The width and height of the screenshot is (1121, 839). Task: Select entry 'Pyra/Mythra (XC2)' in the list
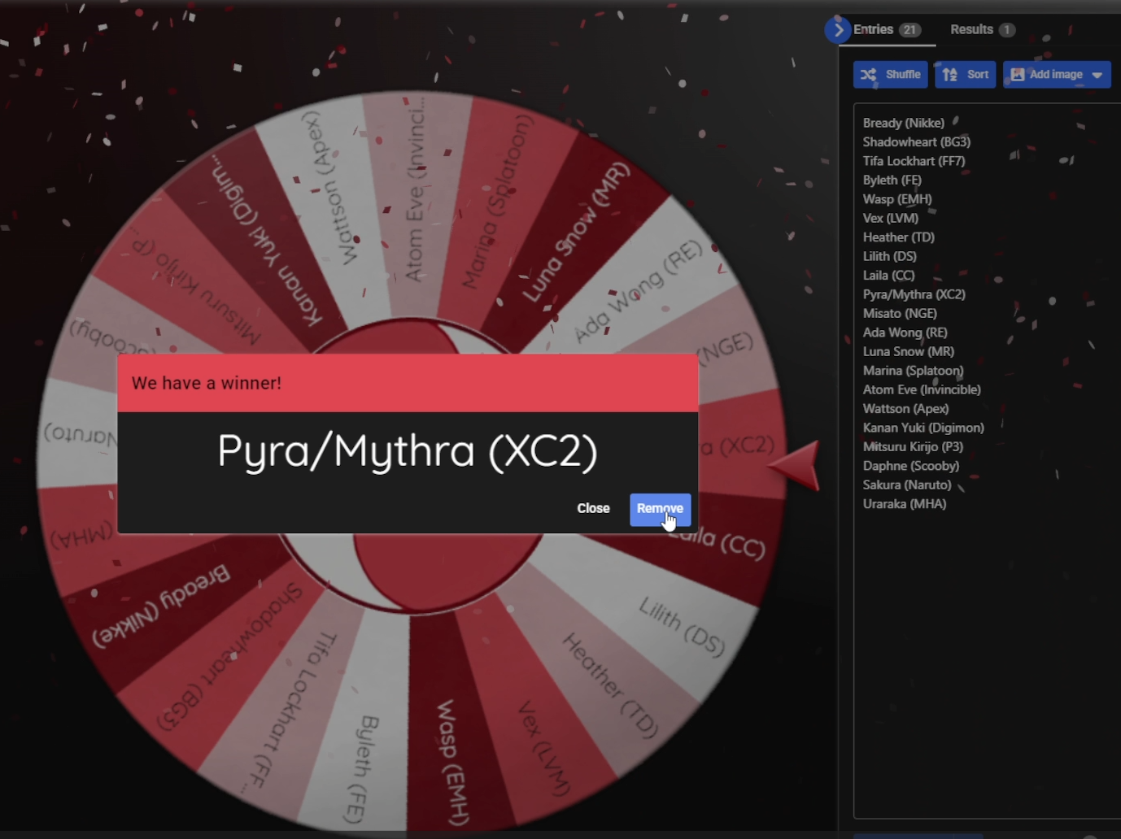coord(914,294)
